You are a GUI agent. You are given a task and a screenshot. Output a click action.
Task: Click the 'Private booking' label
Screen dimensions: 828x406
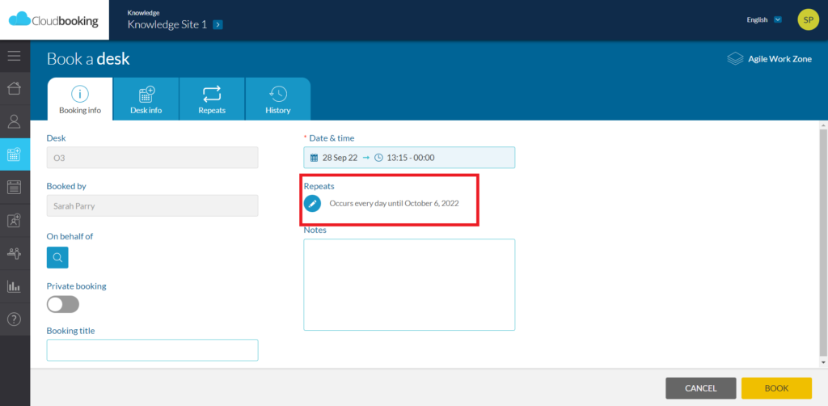(x=77, y=286)
